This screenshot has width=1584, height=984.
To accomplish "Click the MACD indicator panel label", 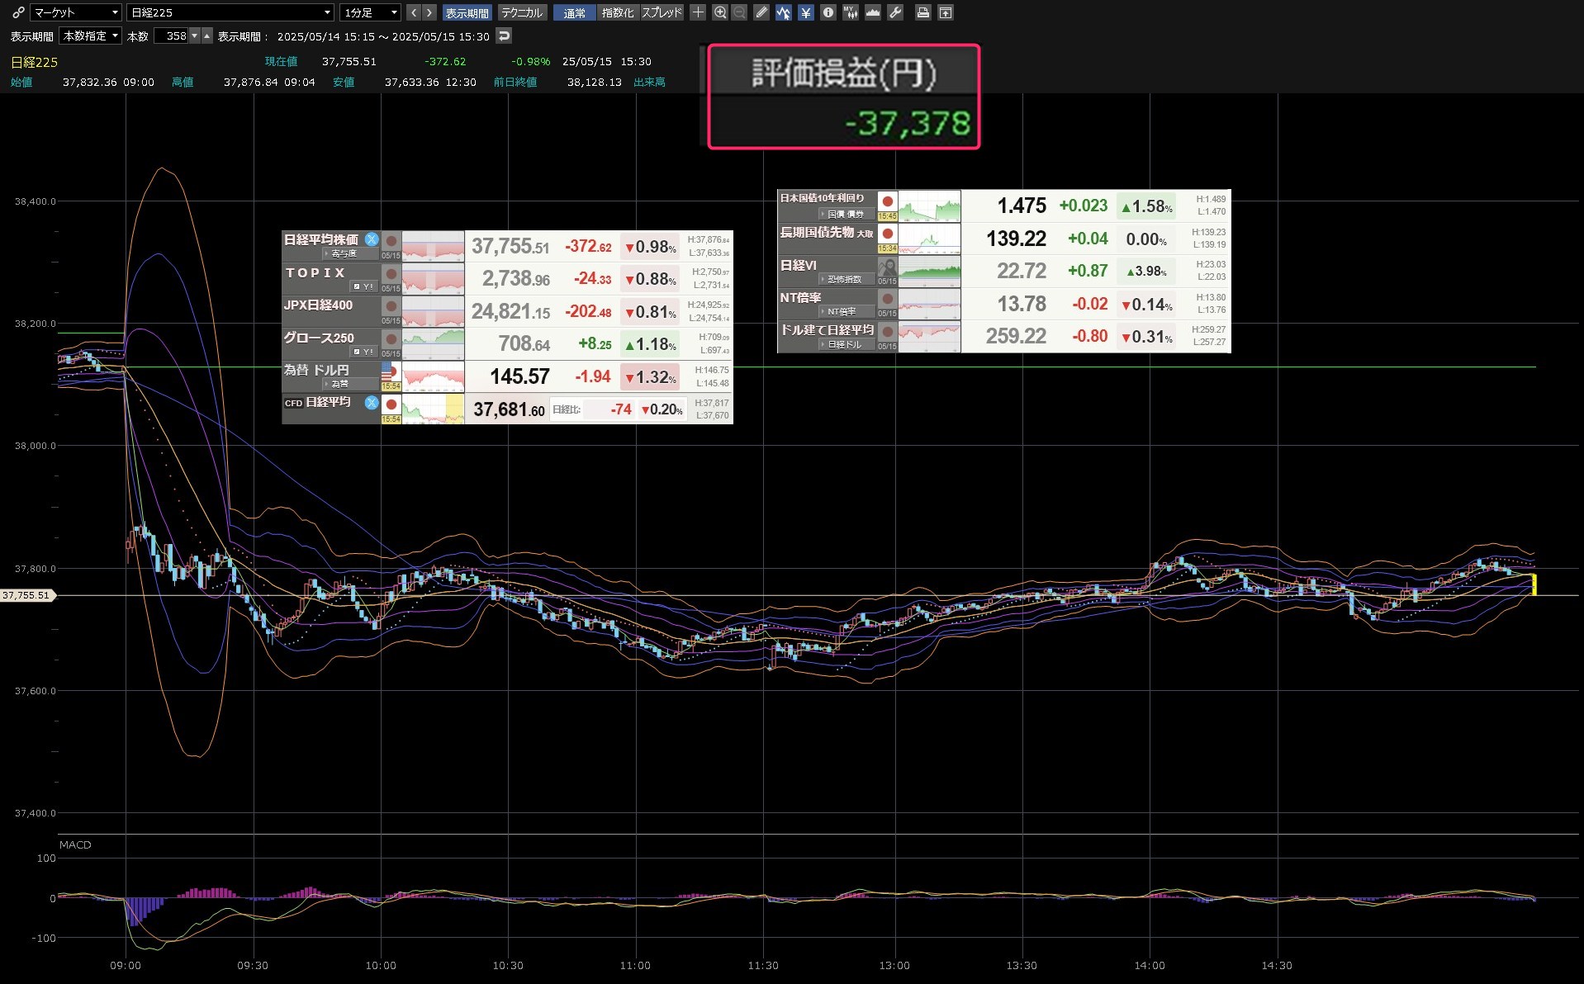I will tap(75, 844).
